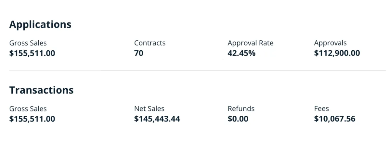The width and height of the screenshot is (390, 141).
Task: Select the Net Sales label
Action: point(149,109)
